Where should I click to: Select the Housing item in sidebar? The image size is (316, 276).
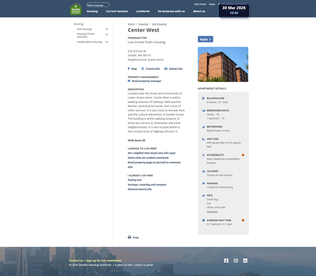point(78,24)
